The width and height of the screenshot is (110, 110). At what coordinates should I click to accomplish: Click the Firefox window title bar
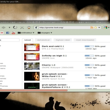click(55, 22)
